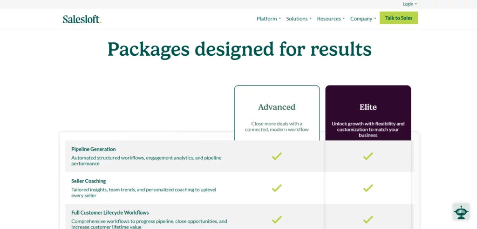
Task: Open the Resources dropdown menu
Action: (331, 19)
